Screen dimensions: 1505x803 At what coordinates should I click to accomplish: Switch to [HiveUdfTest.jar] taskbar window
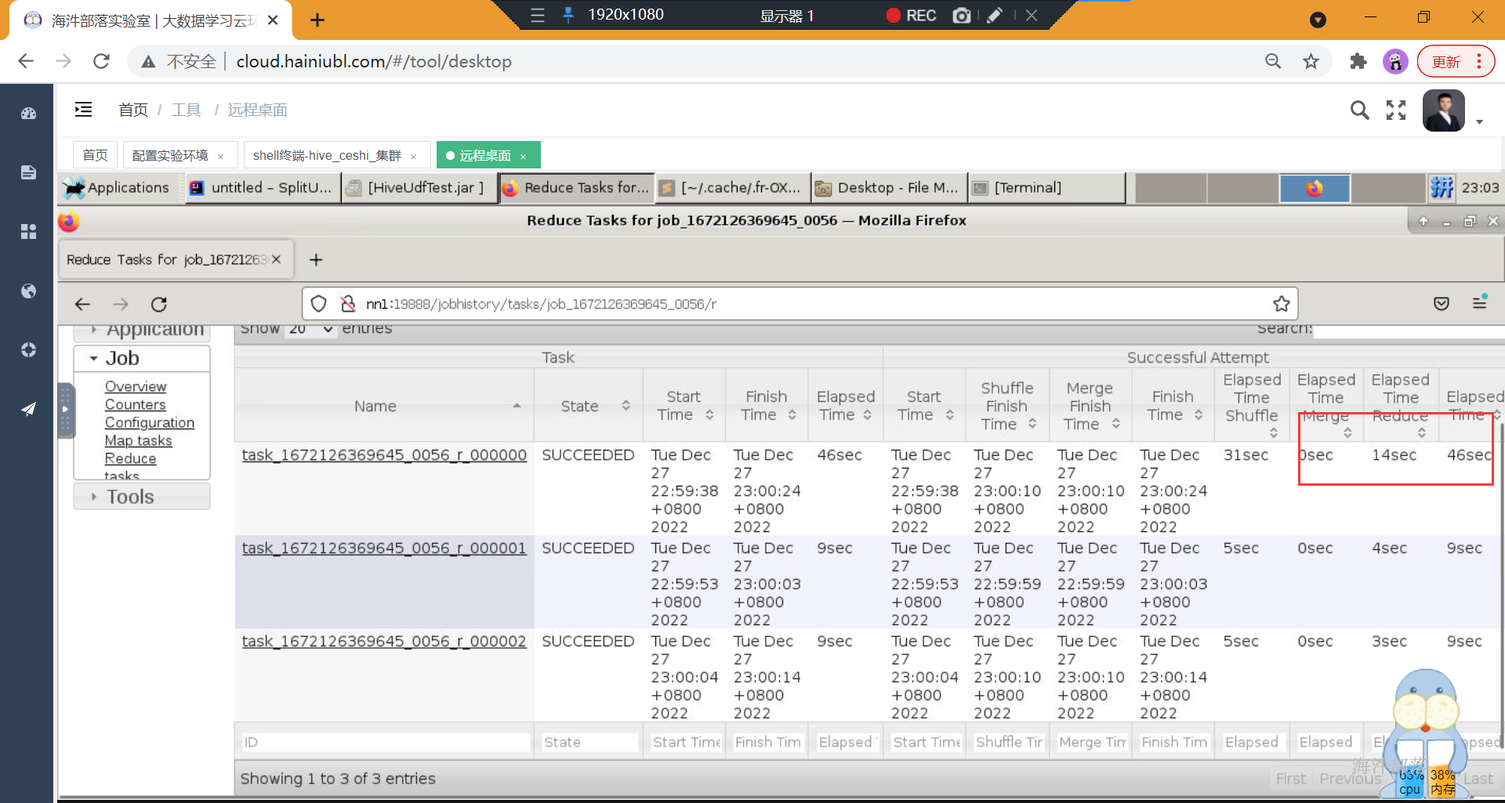419,187
